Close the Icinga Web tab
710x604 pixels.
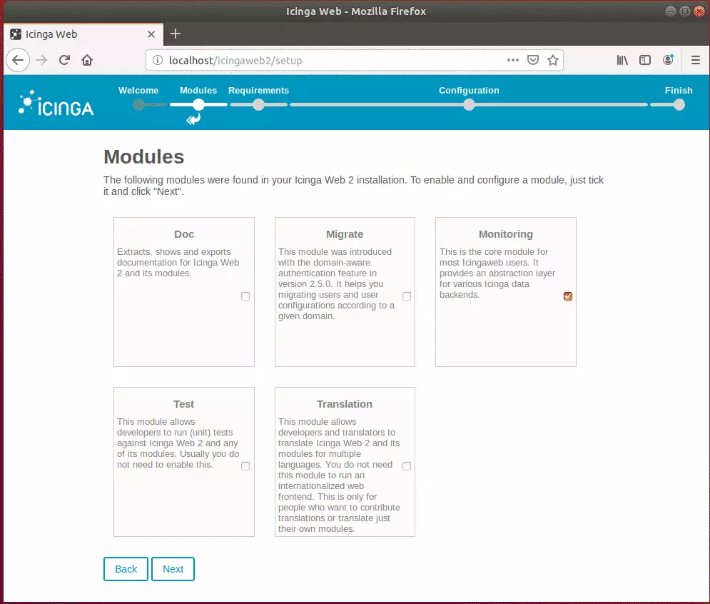[151, 34]
